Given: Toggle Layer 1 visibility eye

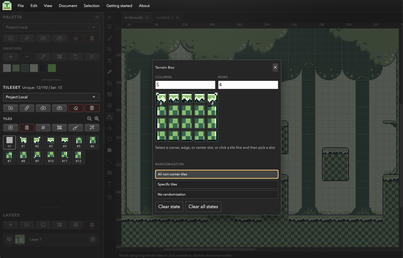Looking at the screenshot, I should [x=9, y=240].
